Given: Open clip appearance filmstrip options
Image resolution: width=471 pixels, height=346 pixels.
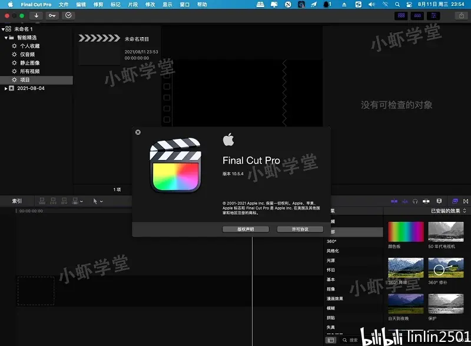Looking at the screenshot, I should click(439, 201).
